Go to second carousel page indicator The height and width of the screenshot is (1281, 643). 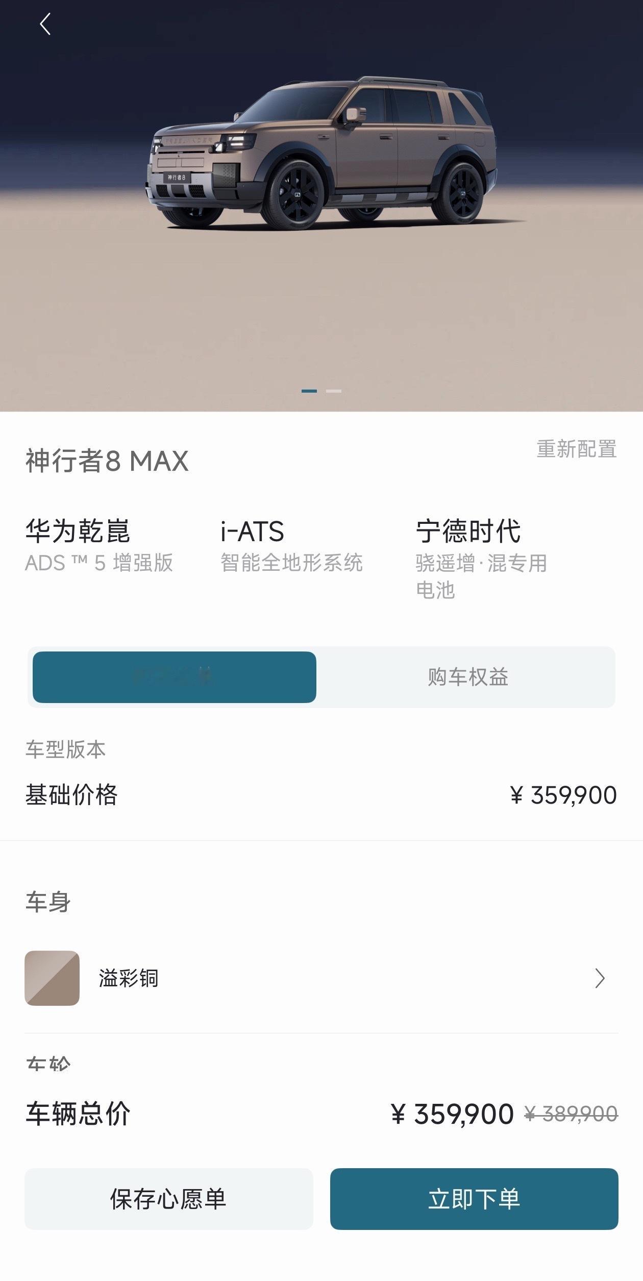[x=334, y=391]
